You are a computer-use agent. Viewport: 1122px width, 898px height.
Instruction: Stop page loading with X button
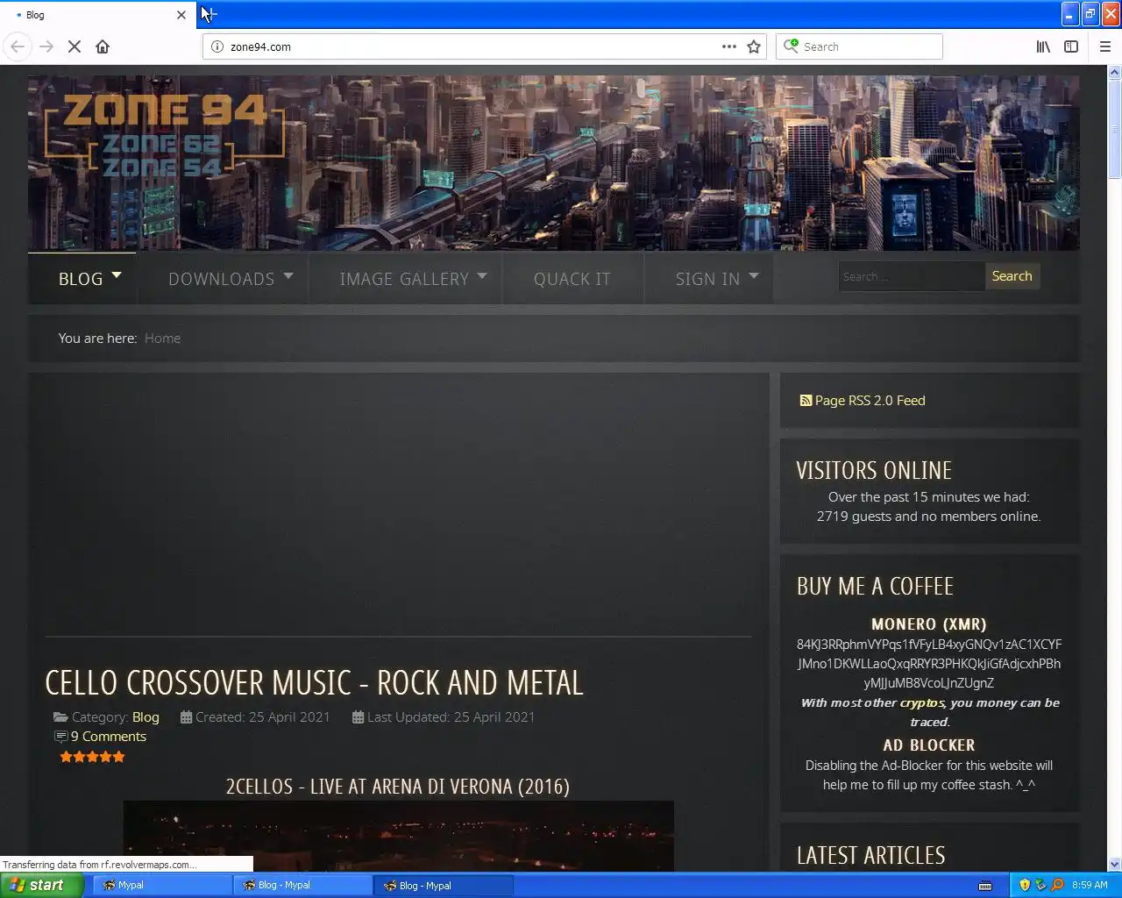(x=75, y=46)
